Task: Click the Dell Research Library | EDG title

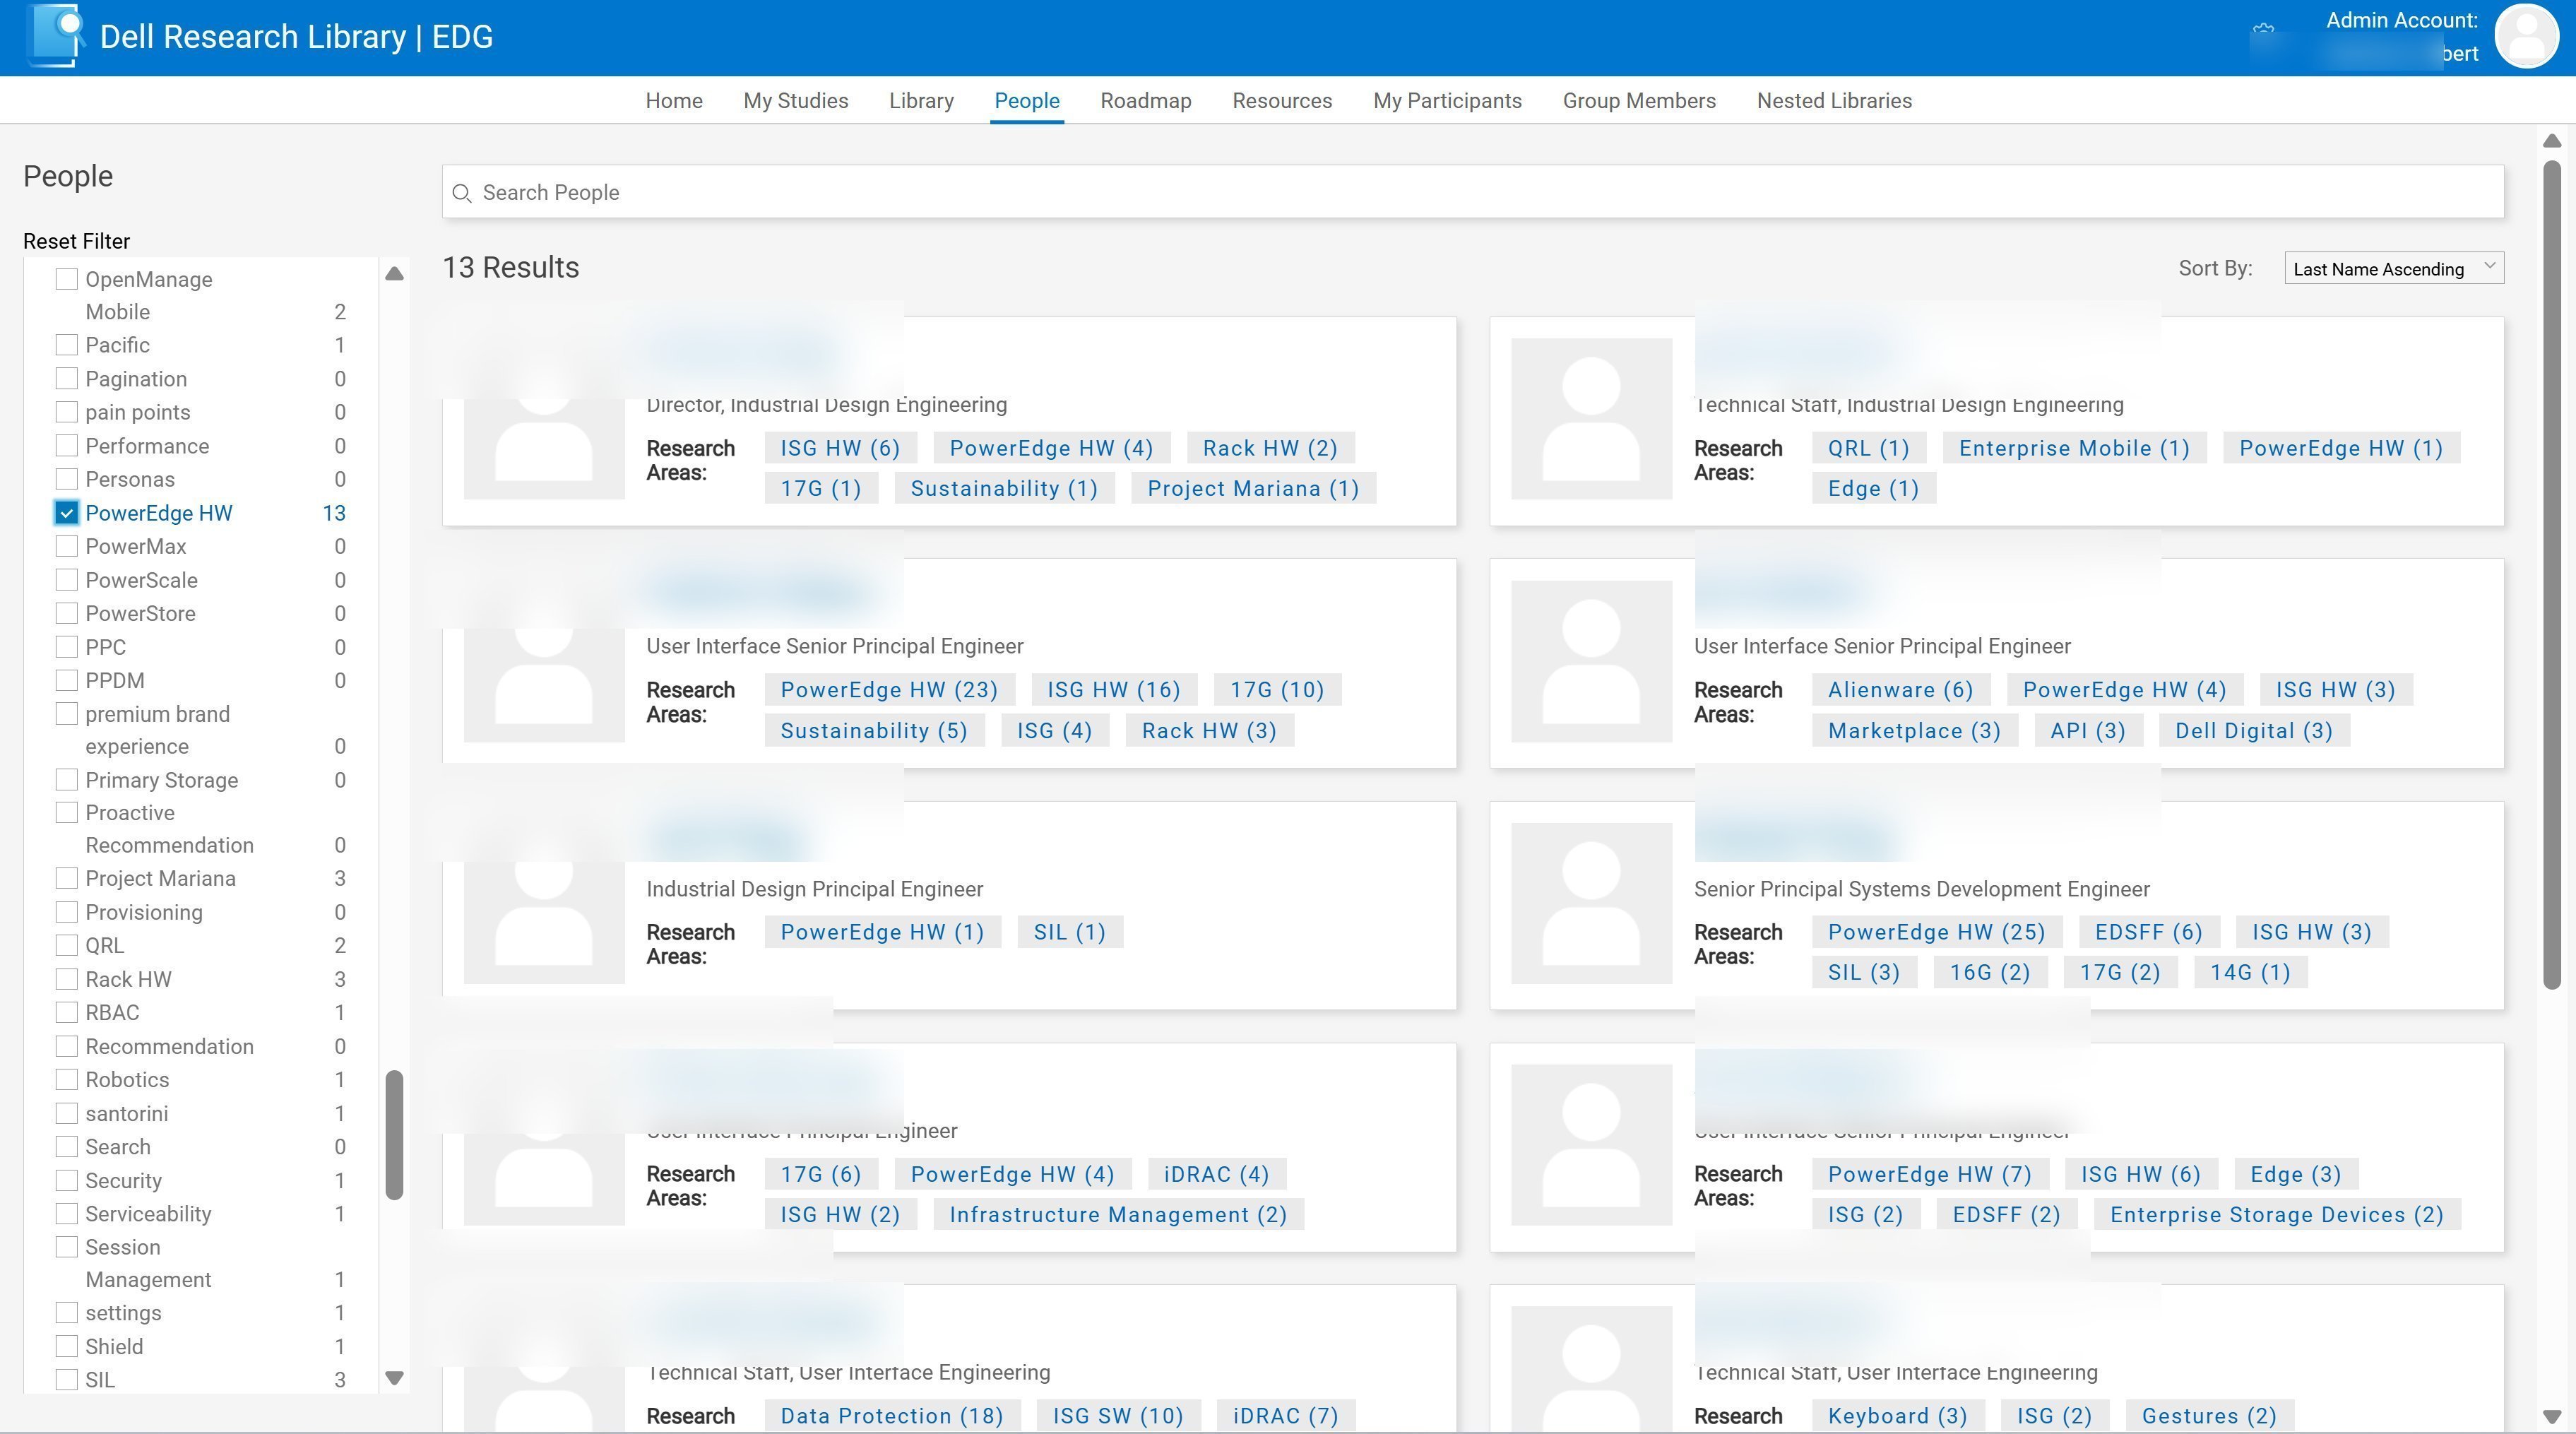Action: coord(296,37)
